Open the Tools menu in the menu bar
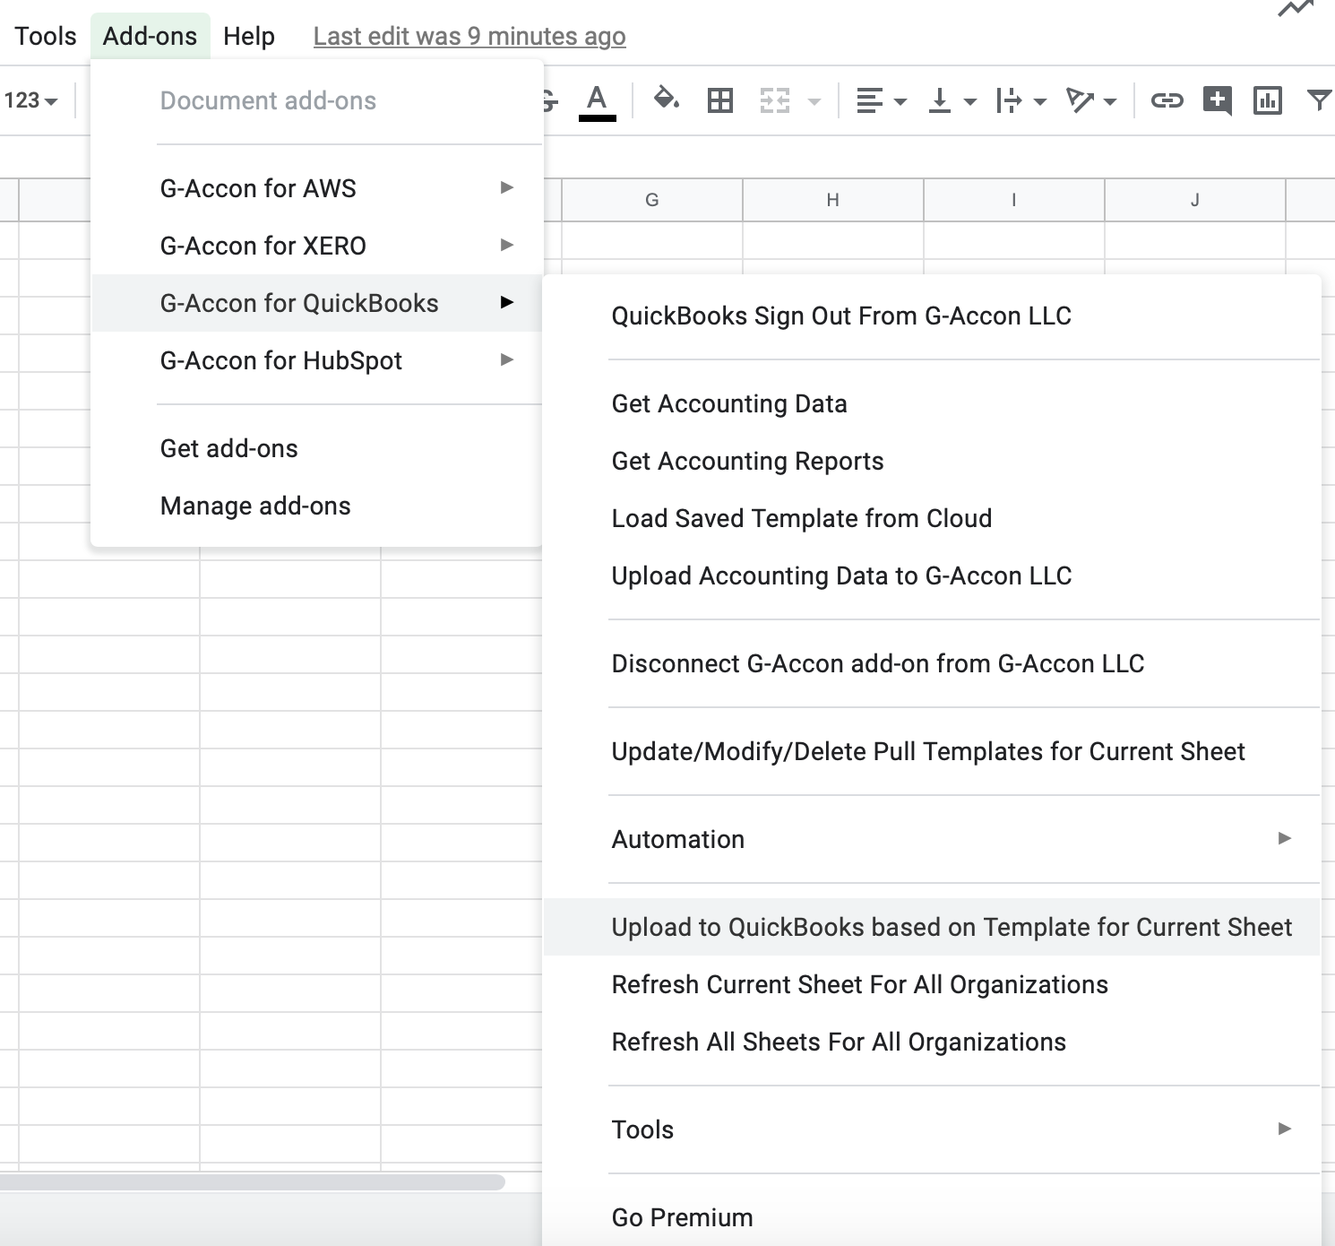The height and width of the screenshot is (1246, 1335). (46, 36)
